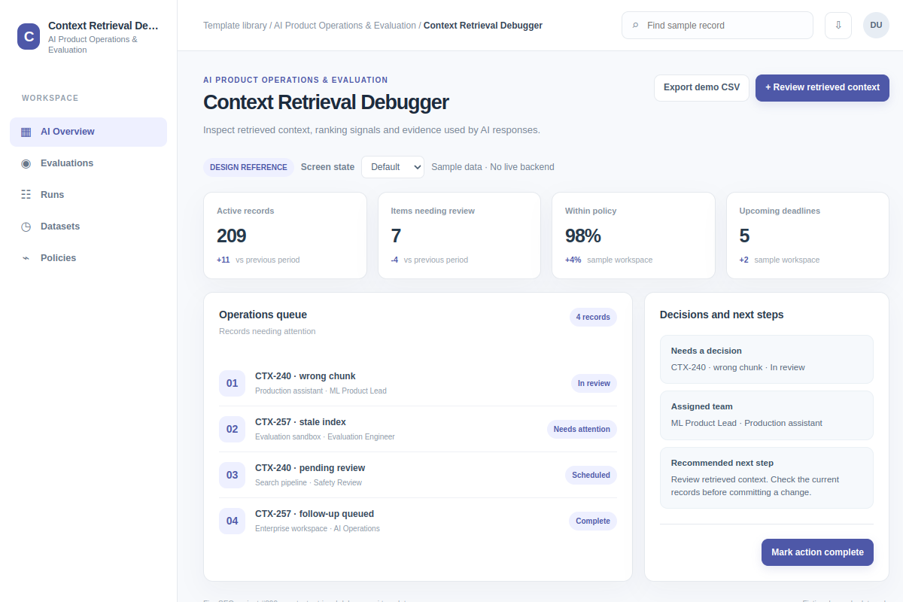The image size is (903, 602).
Task: Click the 98% within policy value
Action: pos(583,236)
